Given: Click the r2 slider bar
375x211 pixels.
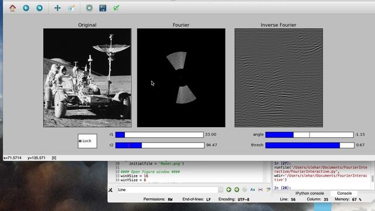Looking at the screenshot, I should point(160,145).
